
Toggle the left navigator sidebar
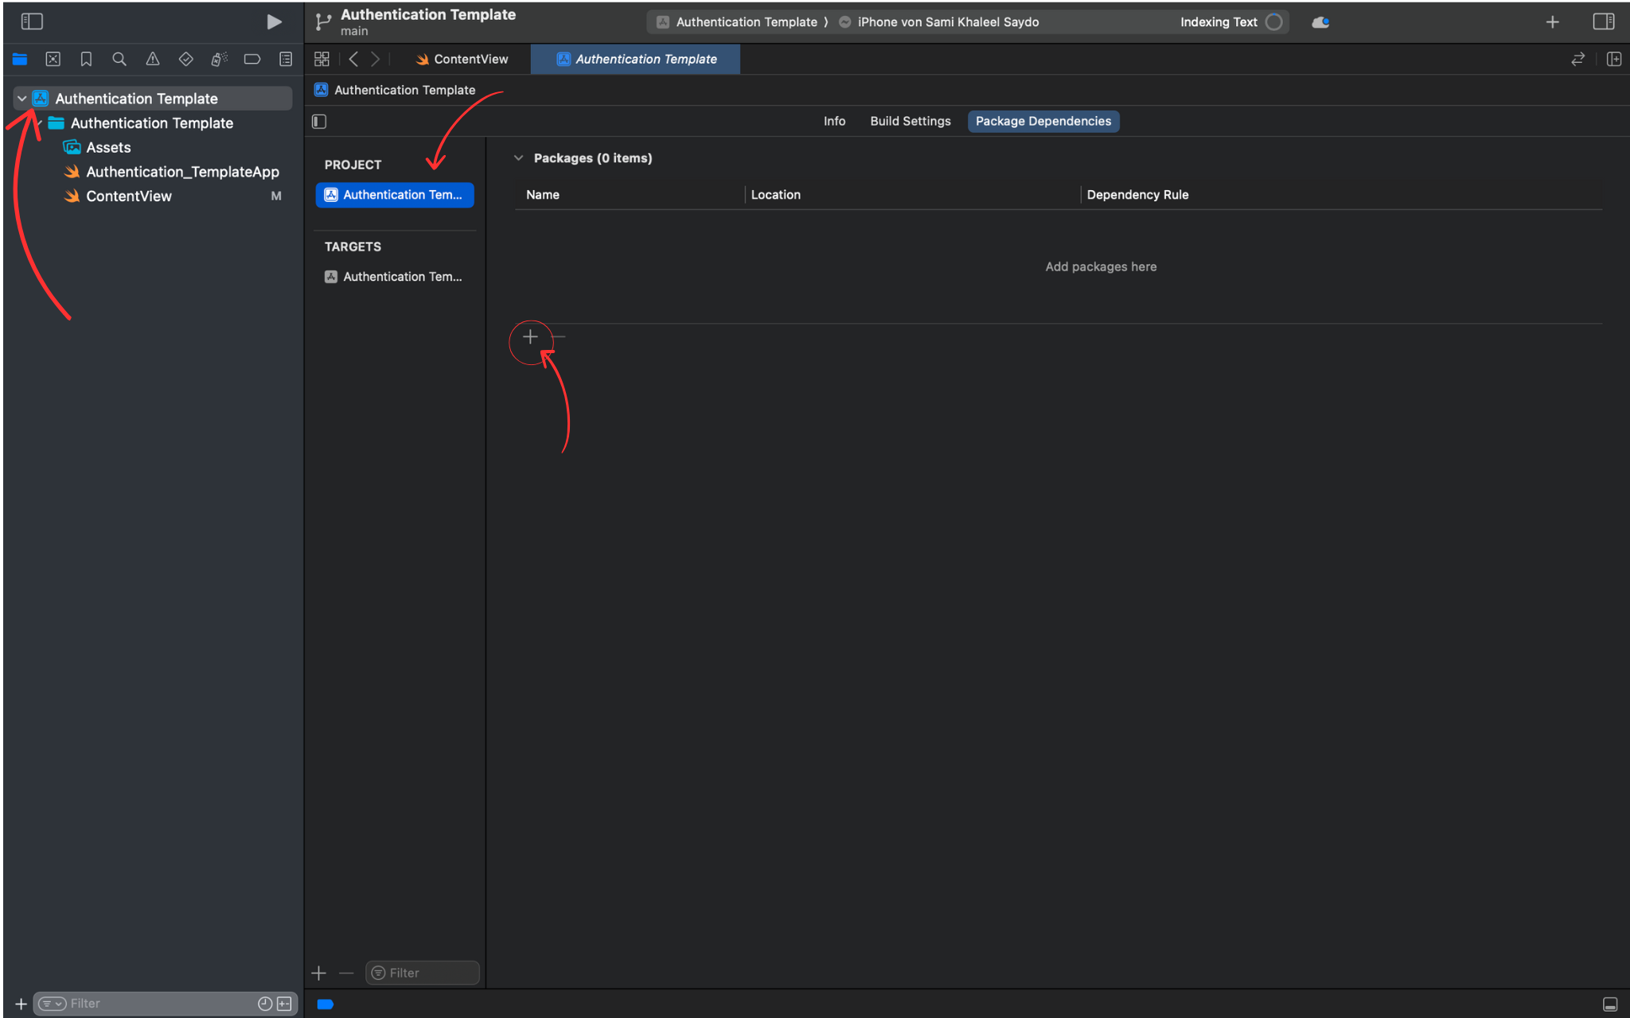tap(32, 21)
